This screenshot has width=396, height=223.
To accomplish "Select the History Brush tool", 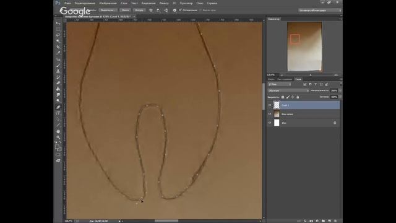I will click(x=58, y=77).
